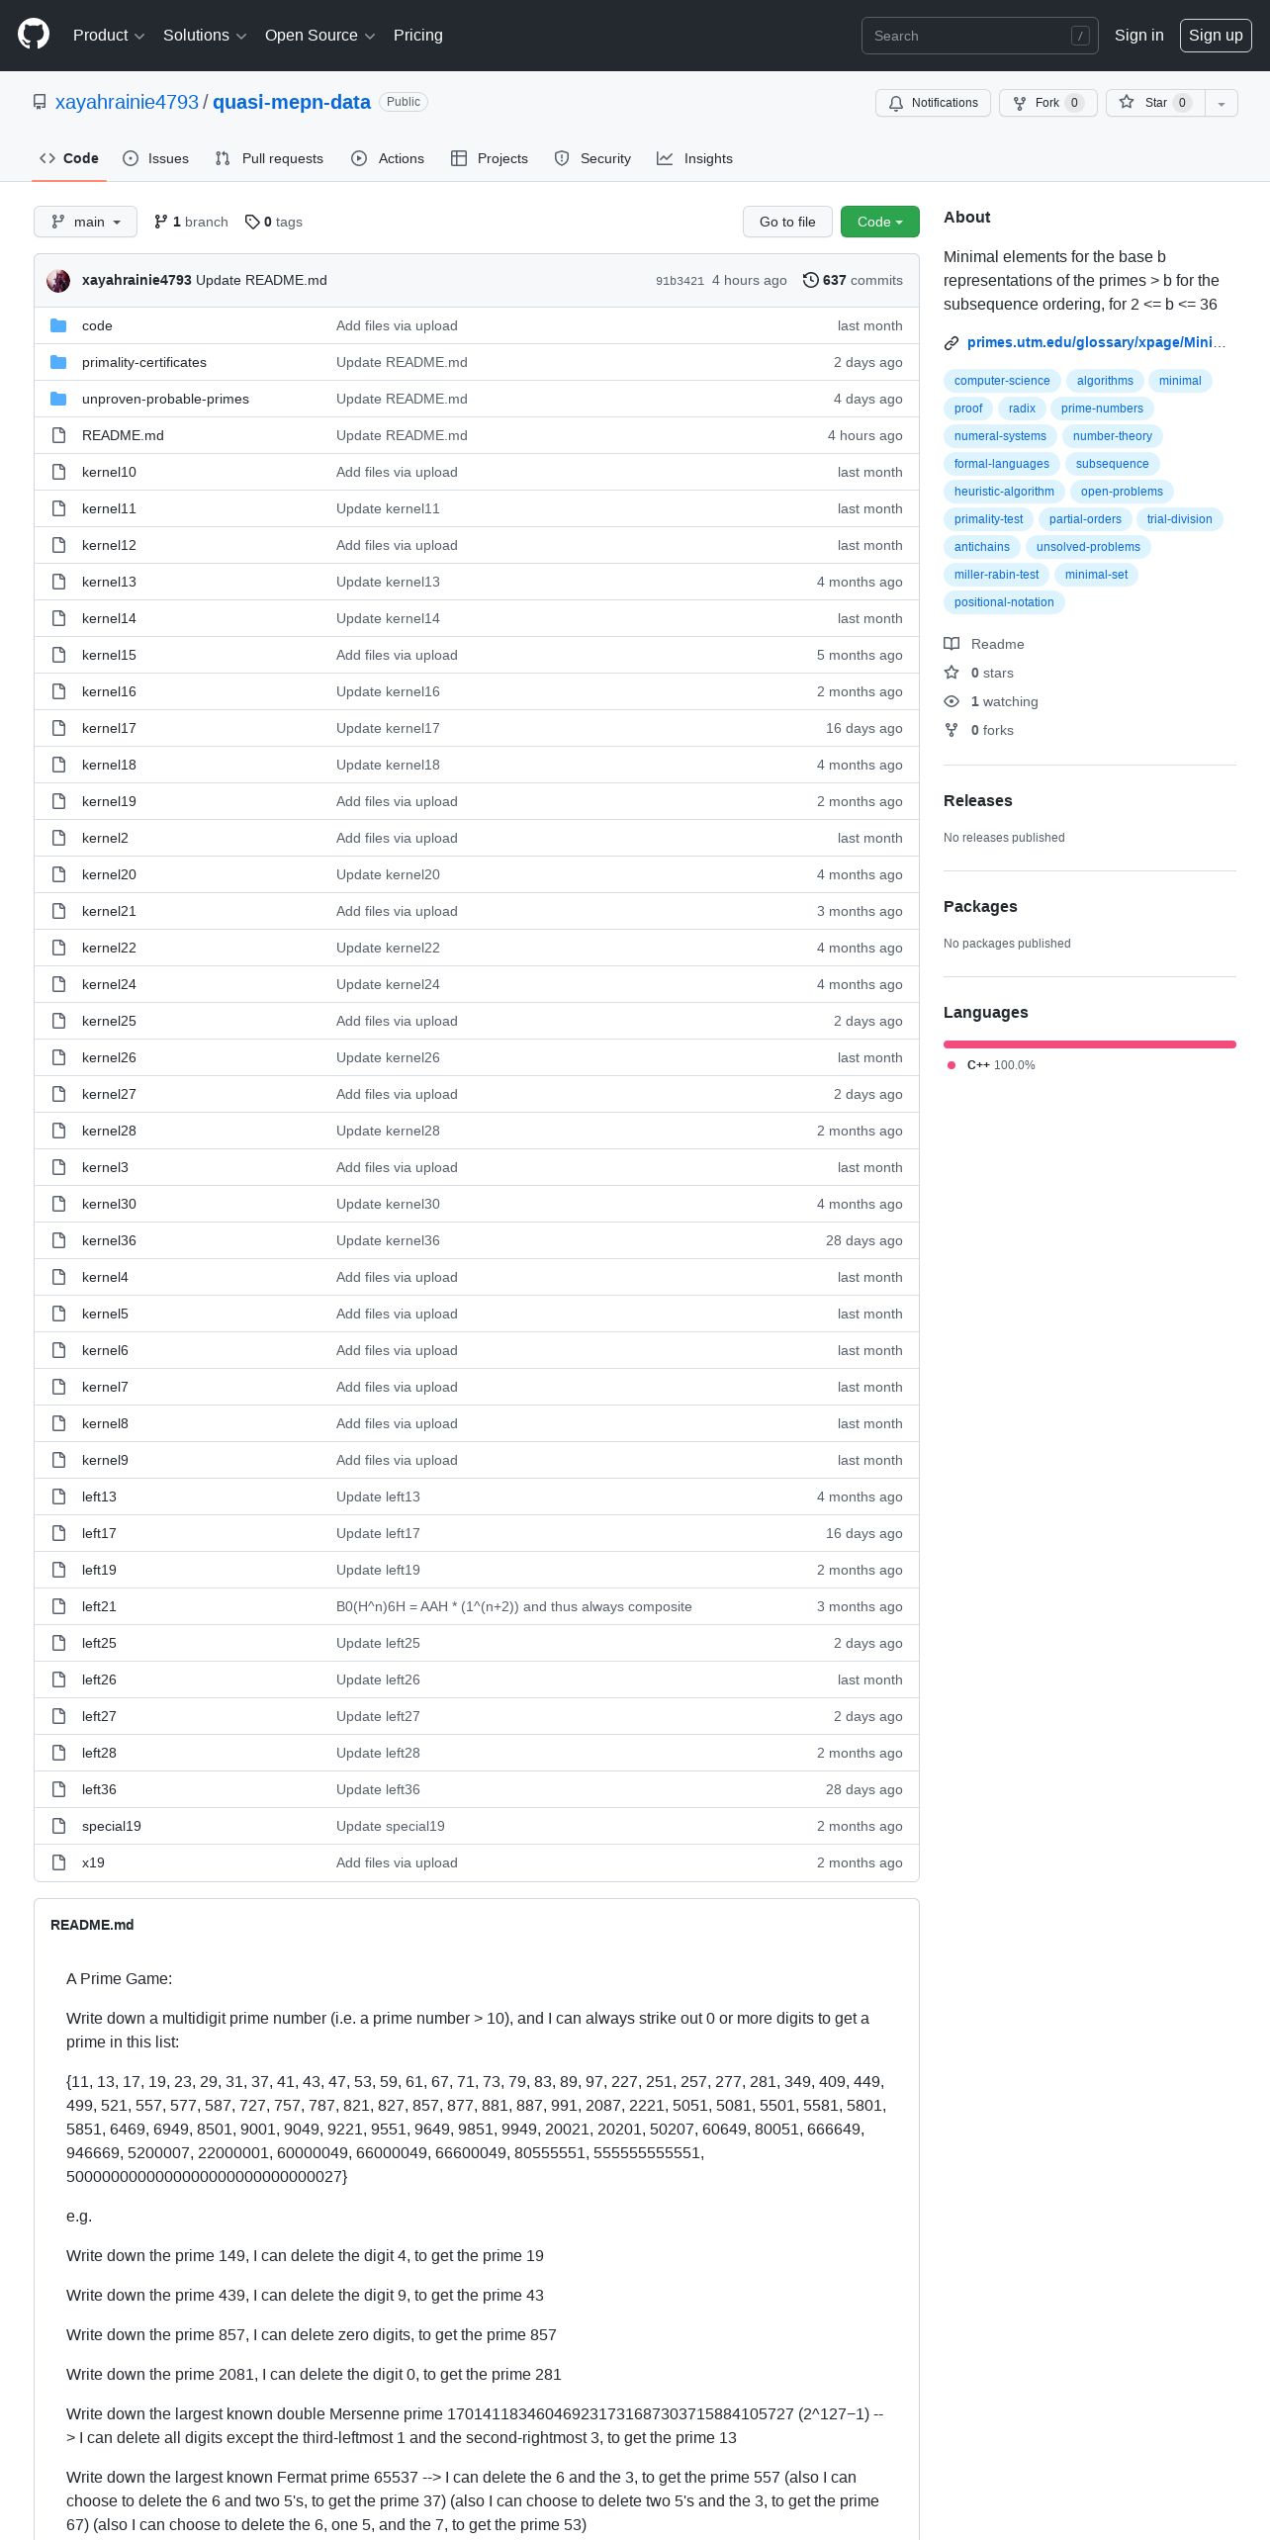1270x2540 pixels.
Task: Expand the main branch dropdown
Action: (85, 222)
